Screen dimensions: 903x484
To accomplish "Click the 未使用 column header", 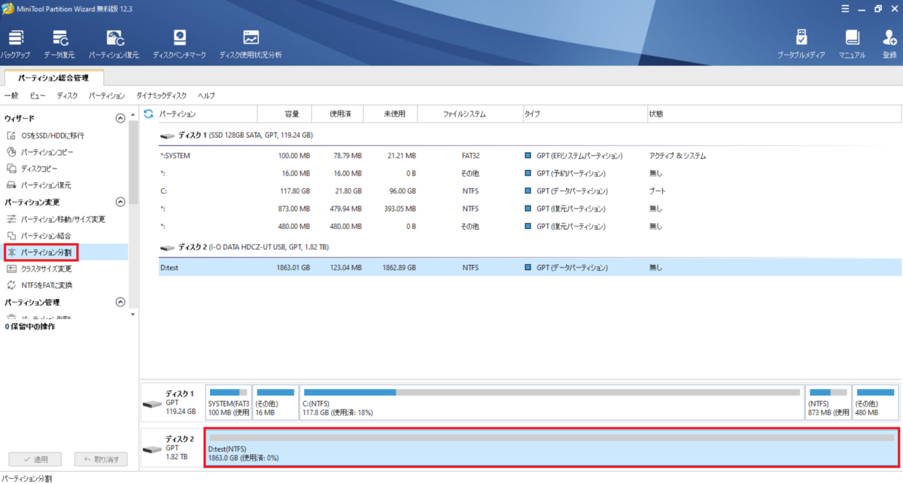I will pos(390,114).
